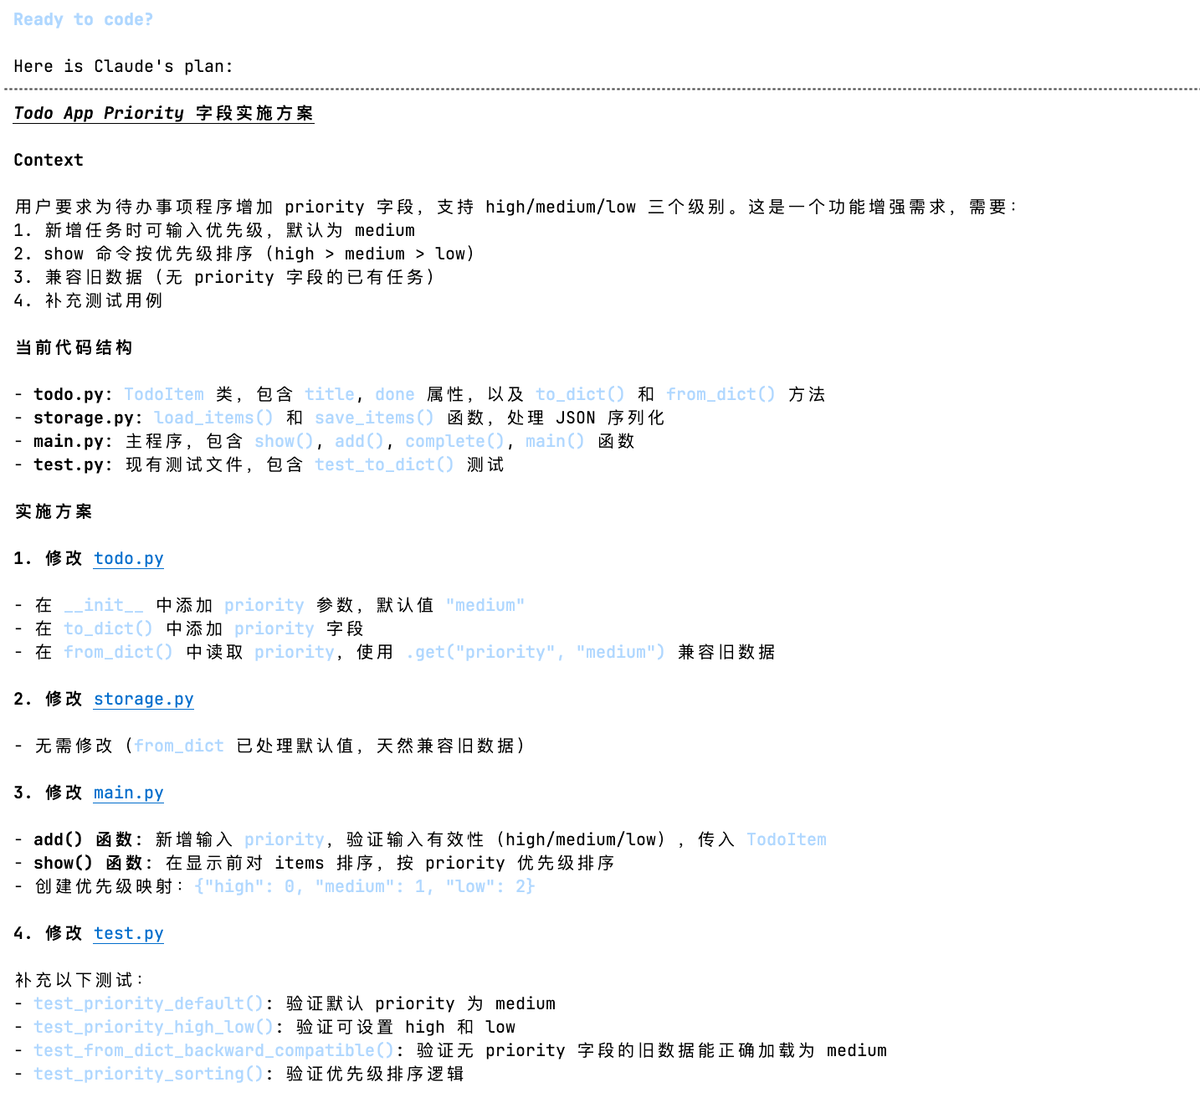Click the 'Ready to code?' prompt text
This screenshot has width=1200, height=1103.
tap(83, 19)
